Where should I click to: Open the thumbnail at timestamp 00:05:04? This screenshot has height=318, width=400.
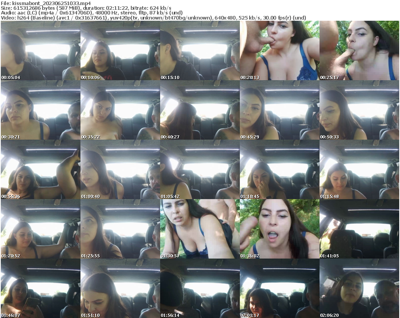[x=40, y=50]
